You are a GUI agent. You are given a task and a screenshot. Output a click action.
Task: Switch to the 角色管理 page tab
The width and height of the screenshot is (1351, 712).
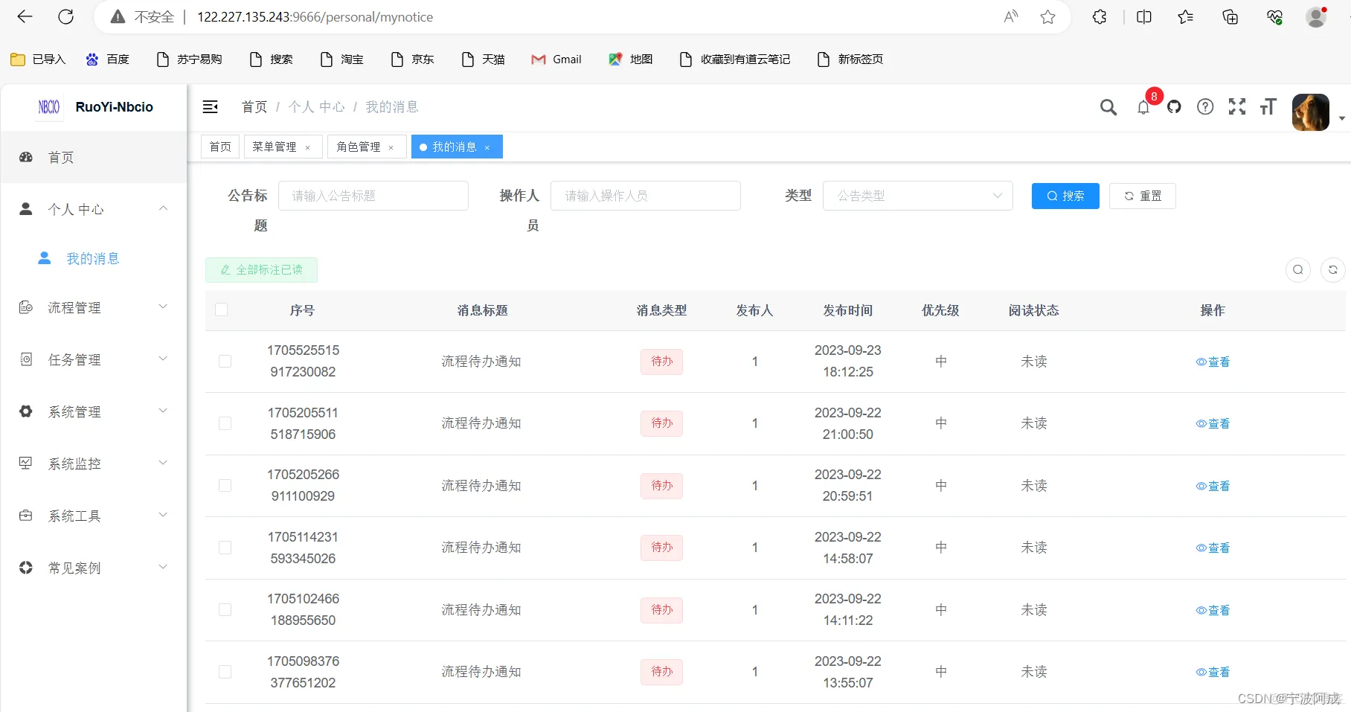tap(359, 147)
